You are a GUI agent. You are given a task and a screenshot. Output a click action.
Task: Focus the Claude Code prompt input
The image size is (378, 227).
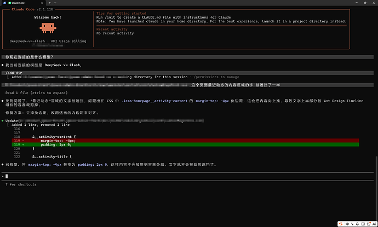187,177
